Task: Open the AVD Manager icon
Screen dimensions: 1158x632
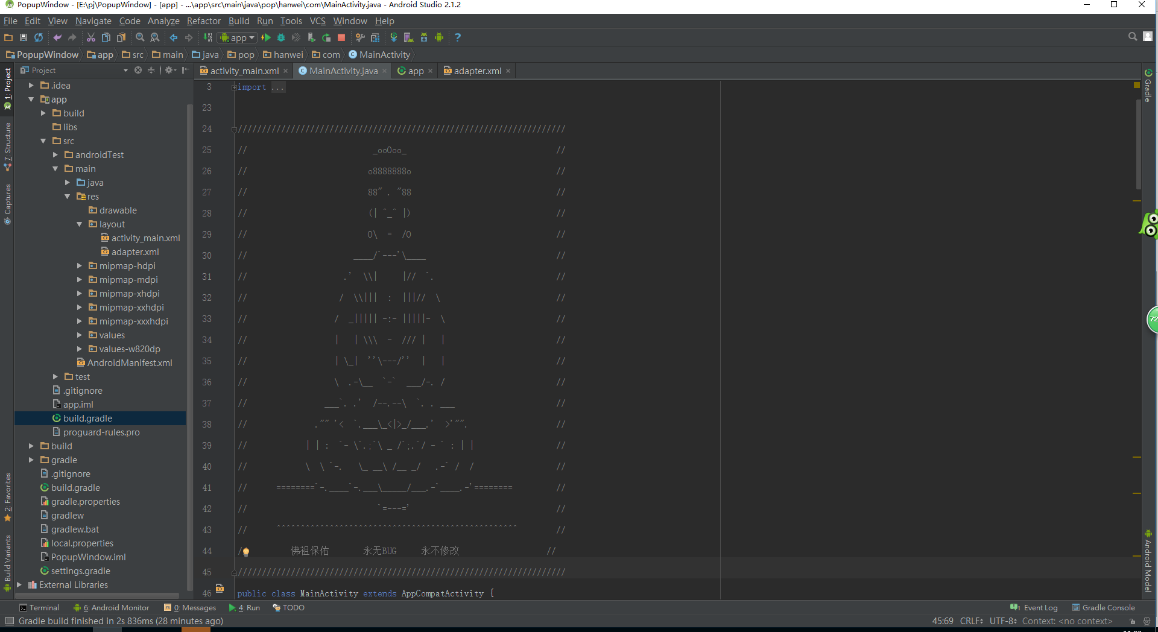Action: [409, 37]
